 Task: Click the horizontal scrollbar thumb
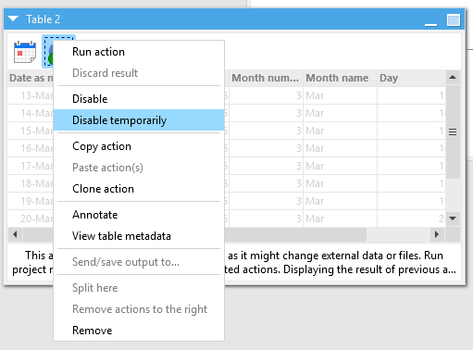click(295, 234)
